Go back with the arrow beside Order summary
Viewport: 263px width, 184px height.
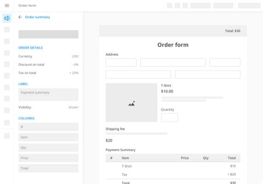click(x=20, y=17)
